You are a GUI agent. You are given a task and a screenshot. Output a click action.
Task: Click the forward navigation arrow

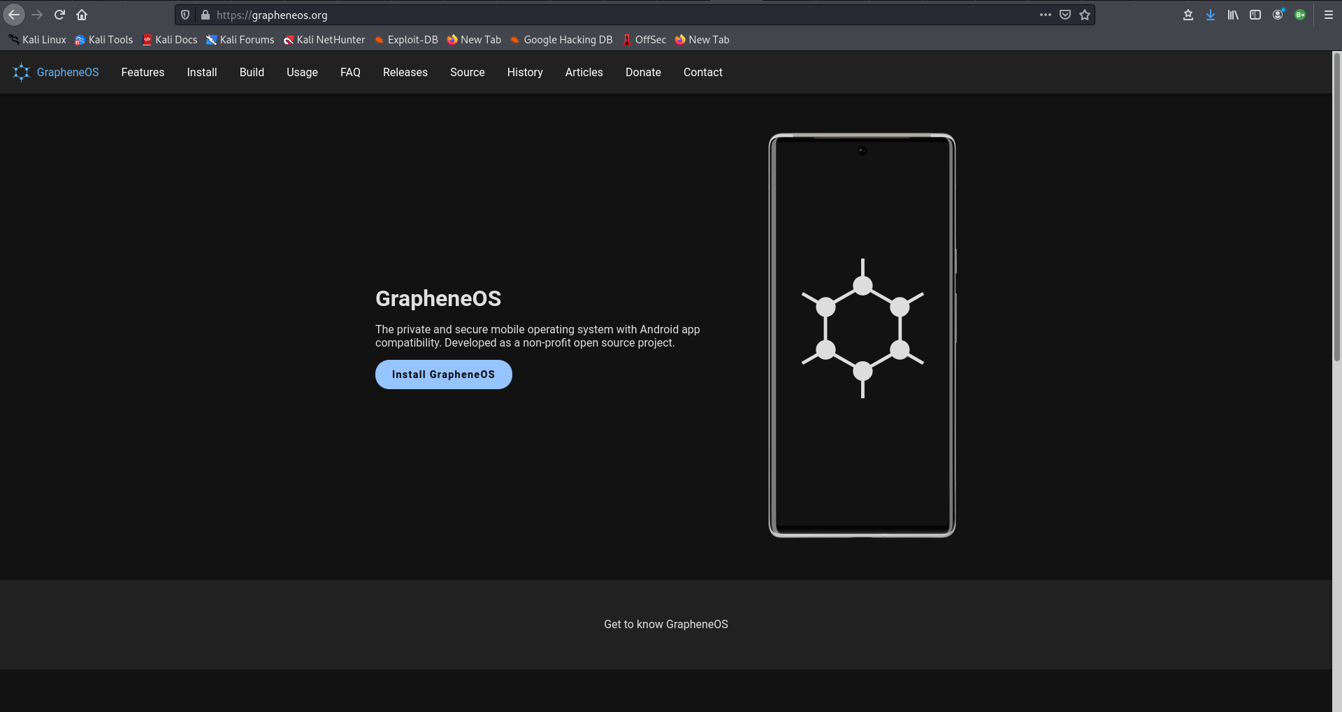pyautogui.click(x=37, y=15)
